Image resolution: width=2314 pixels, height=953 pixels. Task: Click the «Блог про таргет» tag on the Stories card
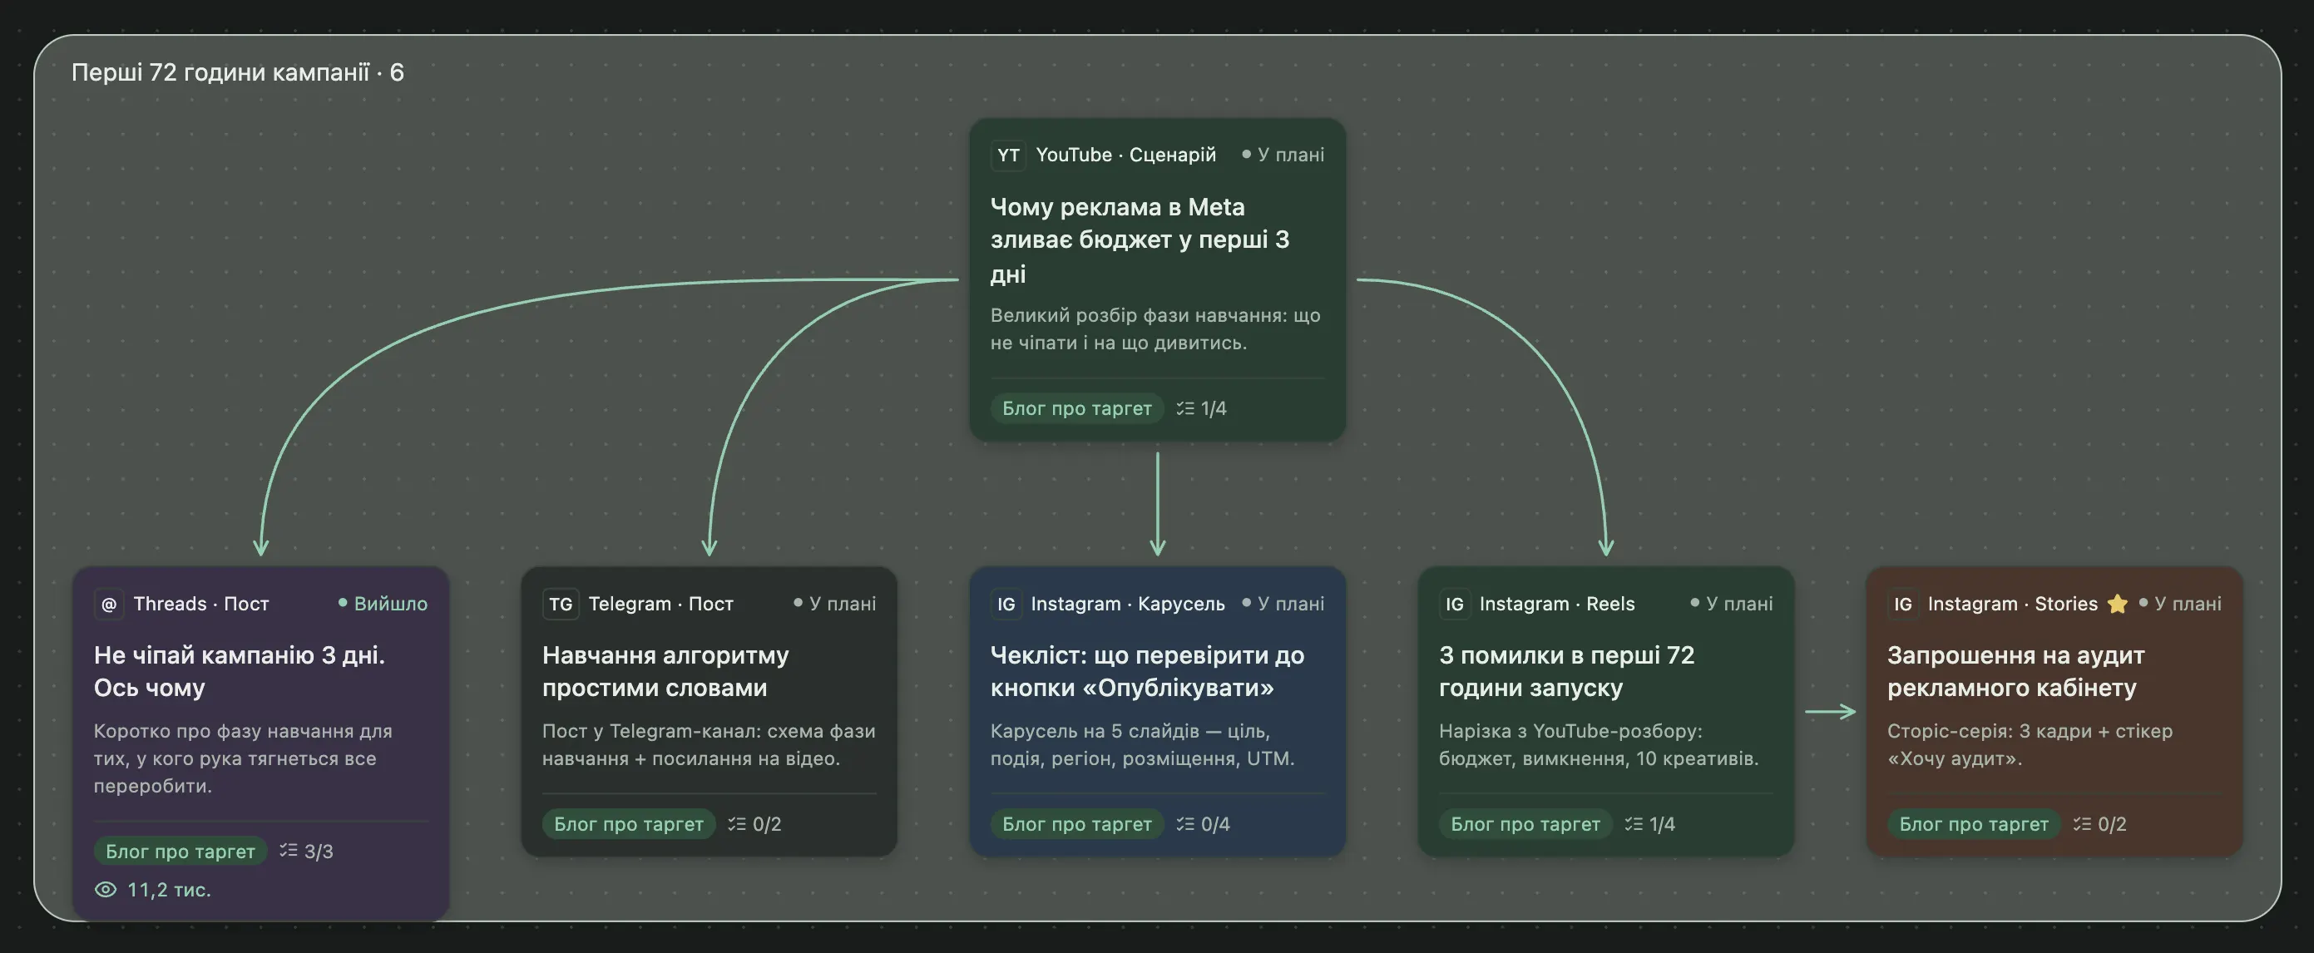click(1974, 823)
